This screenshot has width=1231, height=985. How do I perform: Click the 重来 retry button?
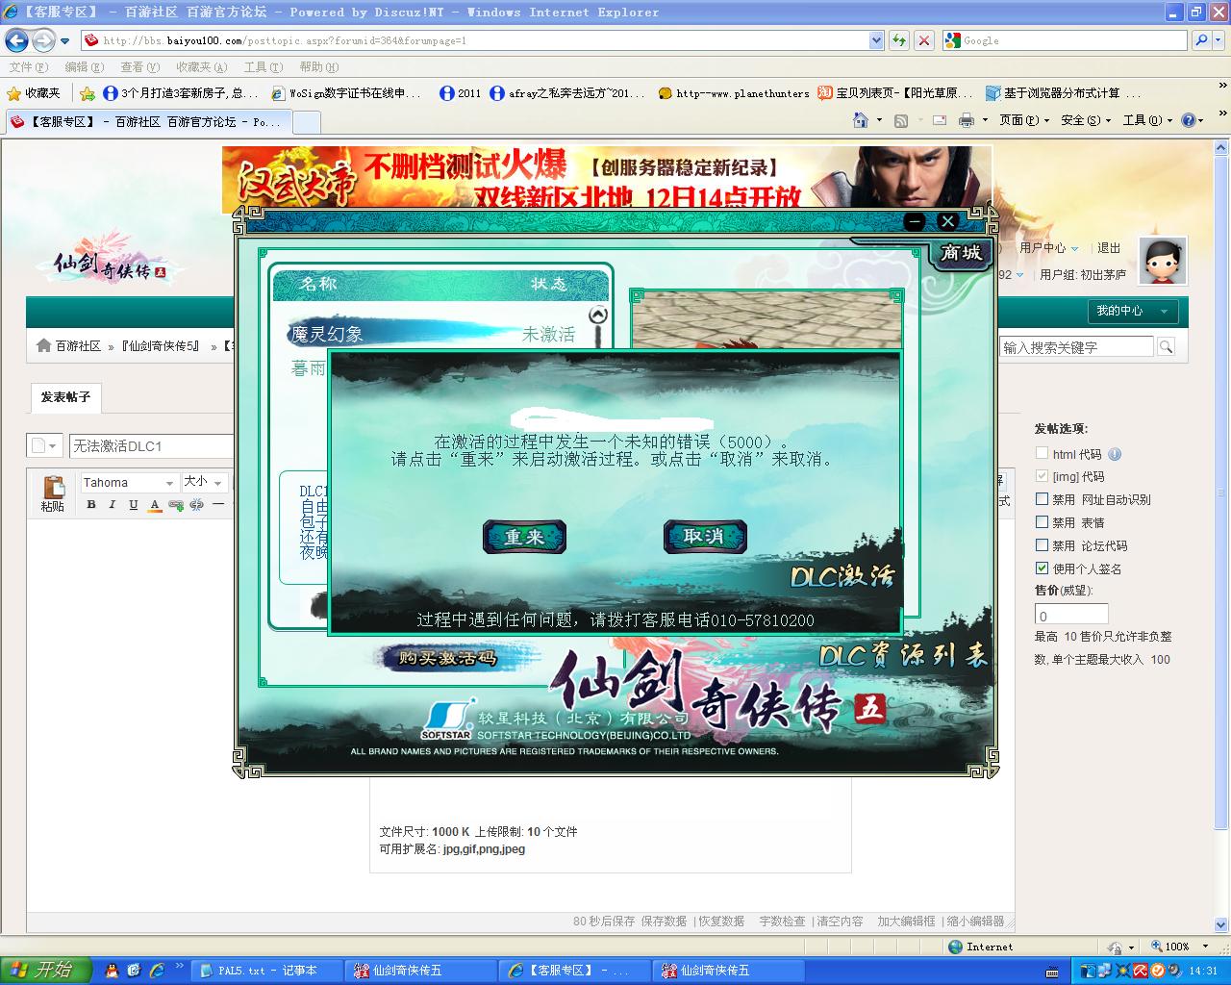click(x=524, y=537)
